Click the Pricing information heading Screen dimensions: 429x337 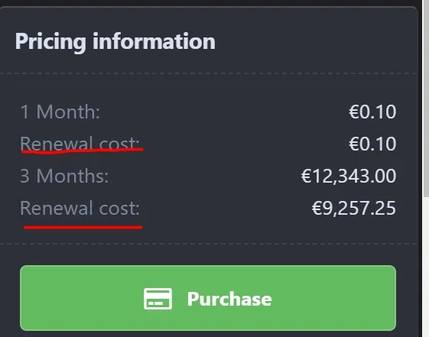(115, 41)
